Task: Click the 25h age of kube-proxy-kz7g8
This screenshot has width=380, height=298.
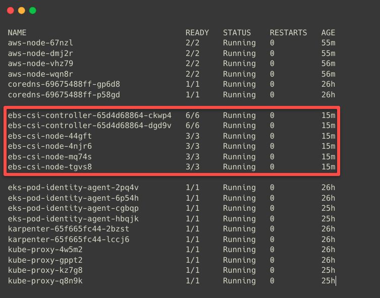Action: point(328,270)
